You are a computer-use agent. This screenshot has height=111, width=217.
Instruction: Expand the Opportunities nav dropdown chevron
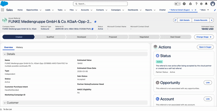pos(41,10)
